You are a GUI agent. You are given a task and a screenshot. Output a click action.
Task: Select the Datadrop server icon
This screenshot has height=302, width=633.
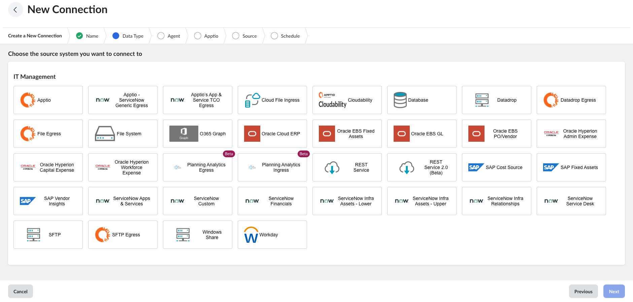[482, 100]
